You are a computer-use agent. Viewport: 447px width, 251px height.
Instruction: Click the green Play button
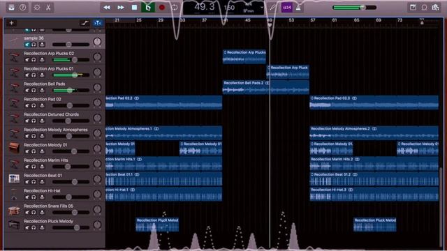click(x=148, y=8)
